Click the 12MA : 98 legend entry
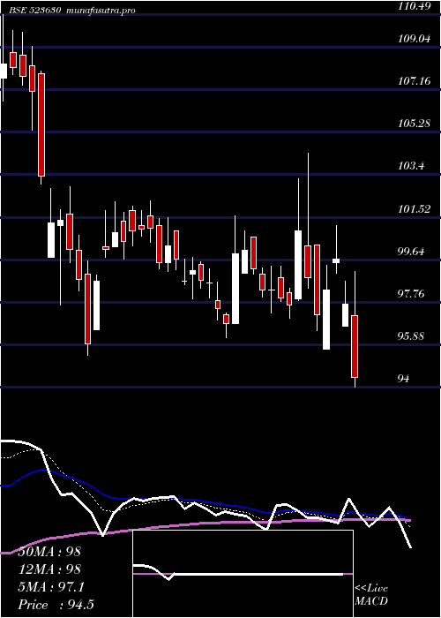The width and height of the screenshot is (441, 618). pos(49,569)
